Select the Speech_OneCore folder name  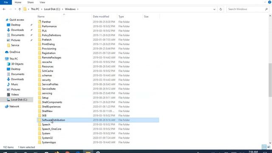pyautogui.click(x=51, y=129)
